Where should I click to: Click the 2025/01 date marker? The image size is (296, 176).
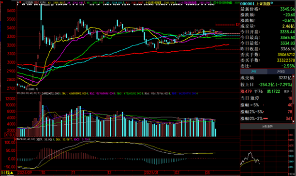pos(152,173)
